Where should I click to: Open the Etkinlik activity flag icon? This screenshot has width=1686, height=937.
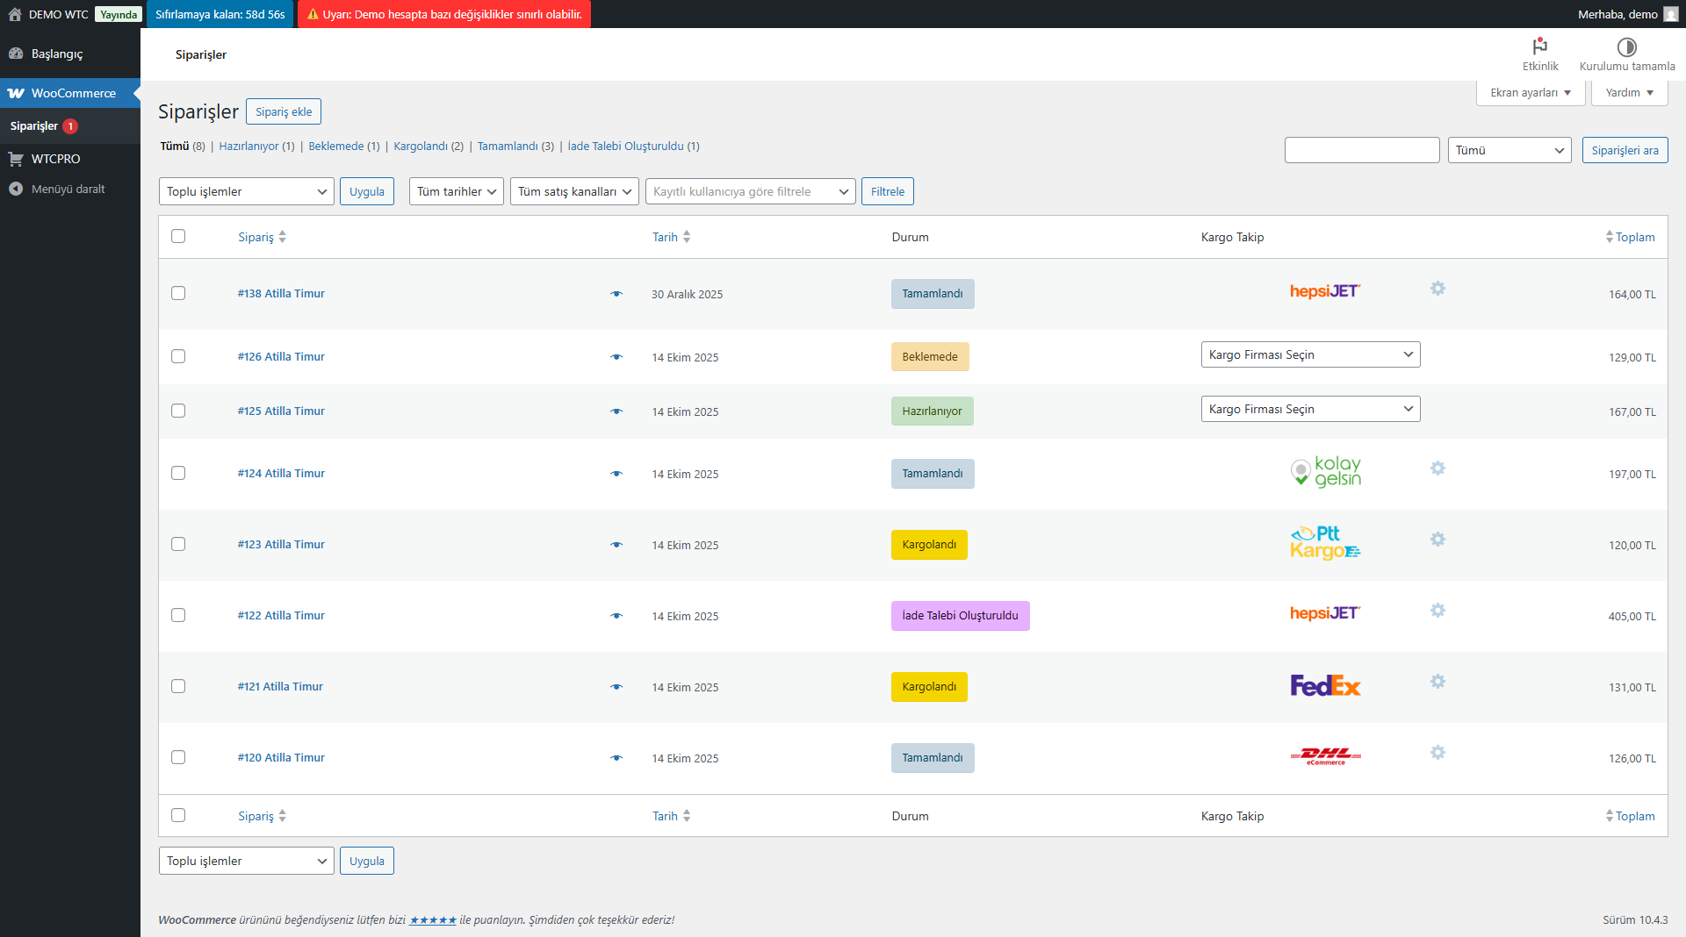pos(1539,46)
